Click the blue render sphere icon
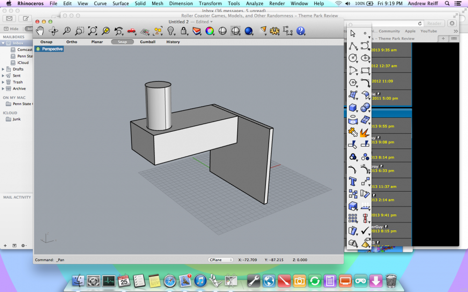Viewport: 468px width, 292px height. click(249, 31)
